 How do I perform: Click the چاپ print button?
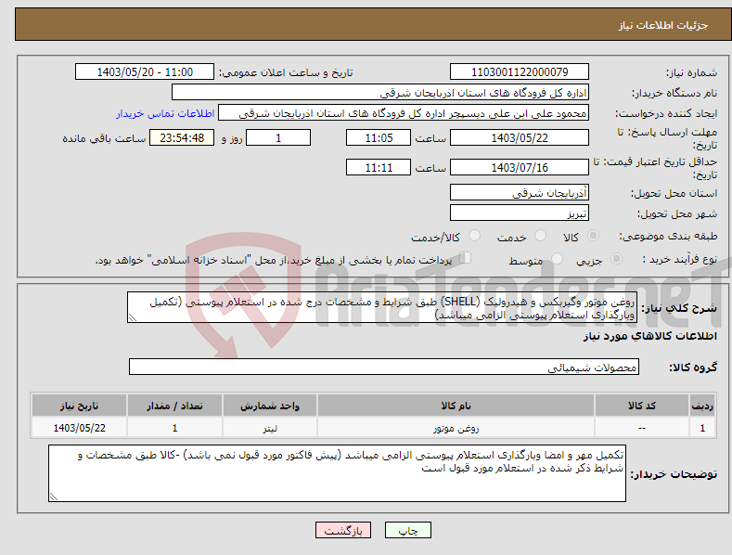[x=407, y=530]
